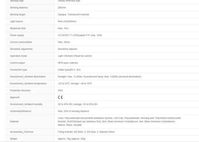This screenshot has height=142, width=199.
Task: Click the "Environment_Ambient humidity" label
Action: coord(26,104)
